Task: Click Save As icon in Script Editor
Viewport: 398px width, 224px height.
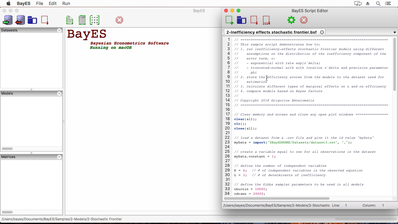Action: click(x=266, y=20)
